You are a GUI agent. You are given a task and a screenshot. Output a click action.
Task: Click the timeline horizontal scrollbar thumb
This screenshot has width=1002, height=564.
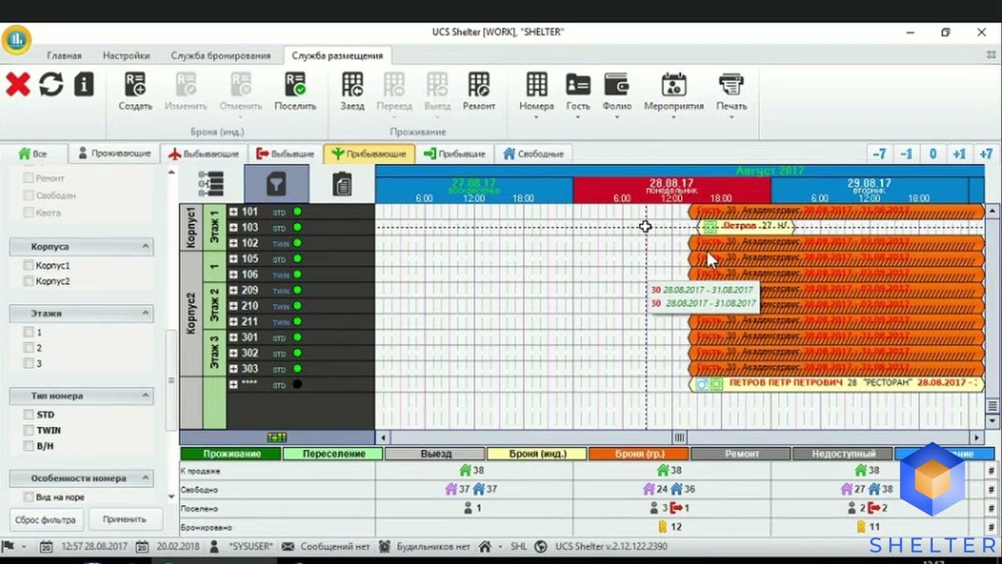click(679, 438)
